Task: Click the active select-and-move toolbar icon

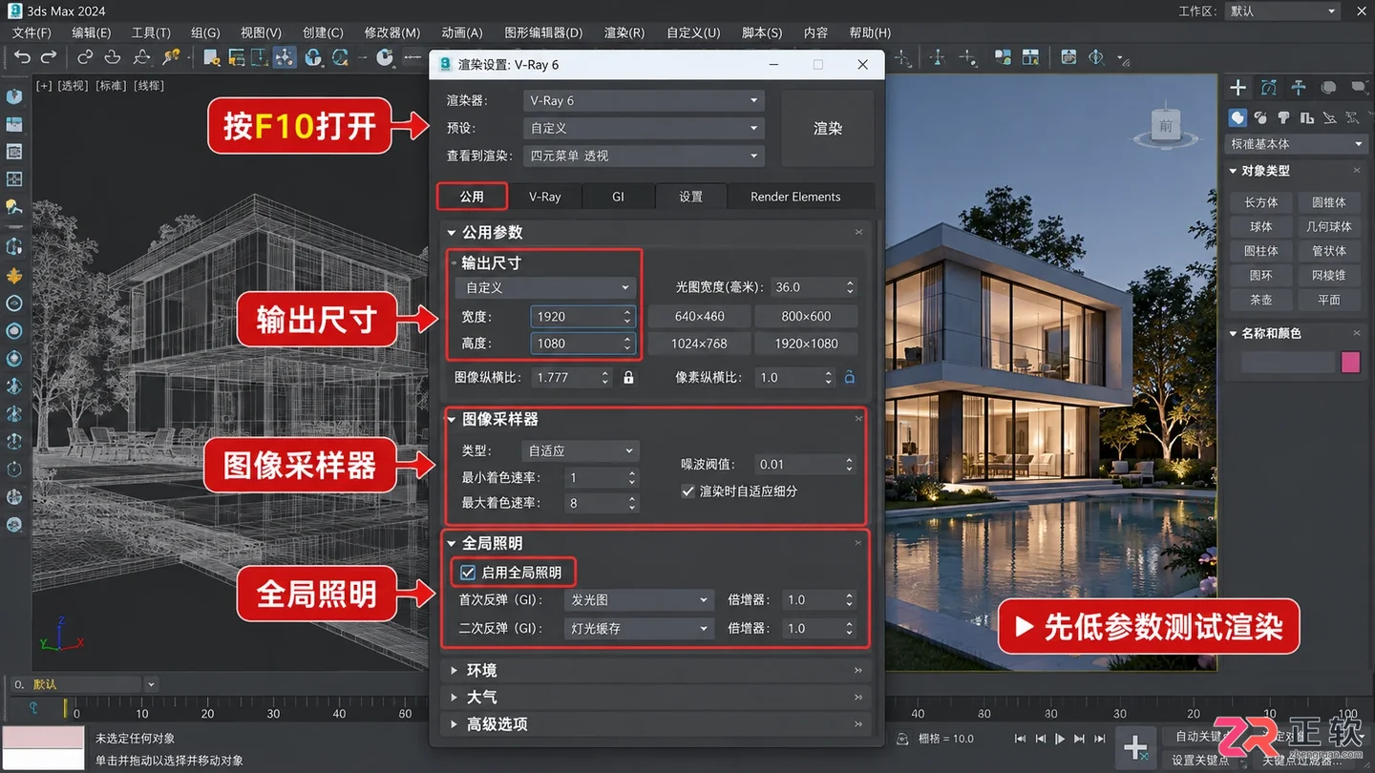Action: (x=285, y=57)
